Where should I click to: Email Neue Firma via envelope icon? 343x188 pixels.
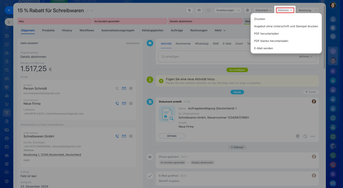tap(124, 103)
